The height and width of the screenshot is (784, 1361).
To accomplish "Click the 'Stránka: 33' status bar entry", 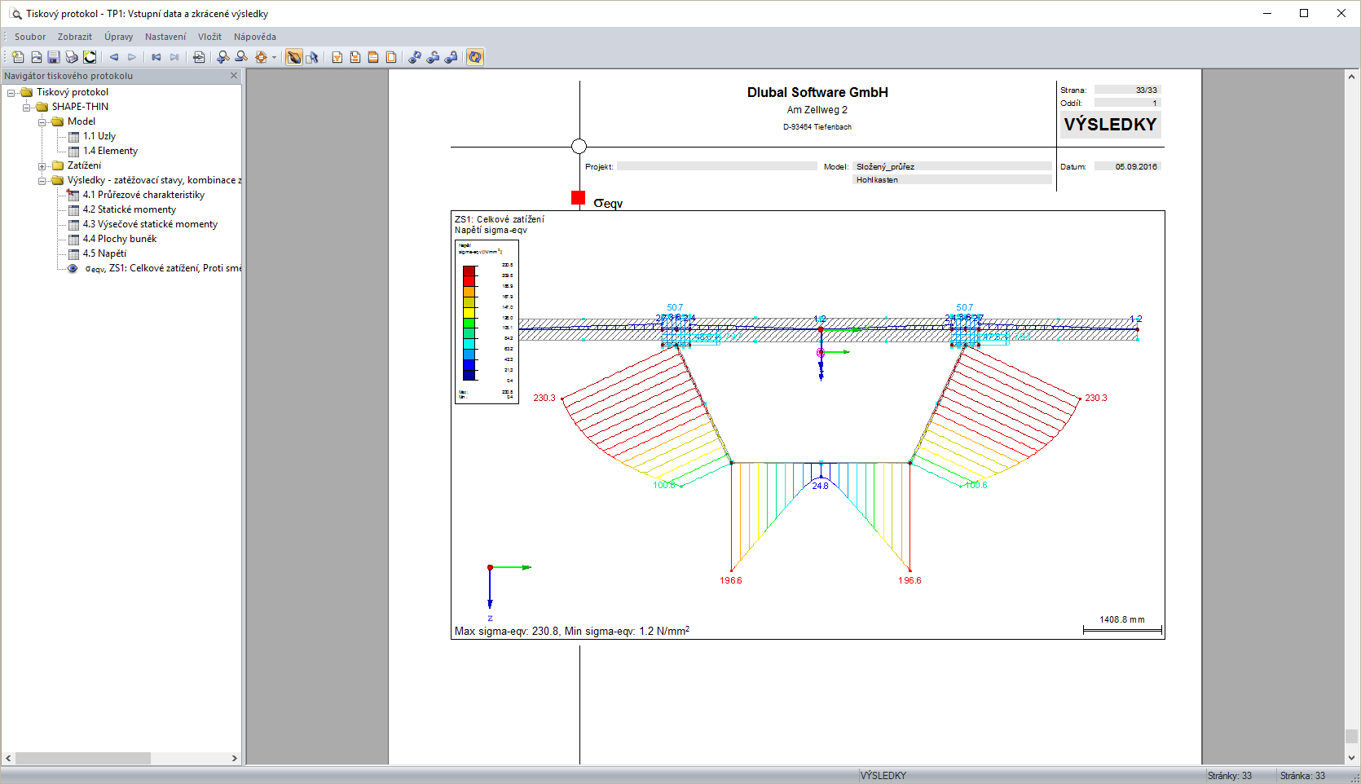I will pos(1302,776).
